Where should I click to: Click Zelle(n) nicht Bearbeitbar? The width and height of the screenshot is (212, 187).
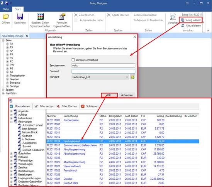click(x=148, y=20)
